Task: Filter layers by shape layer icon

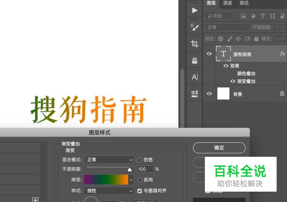Action: 272,16
